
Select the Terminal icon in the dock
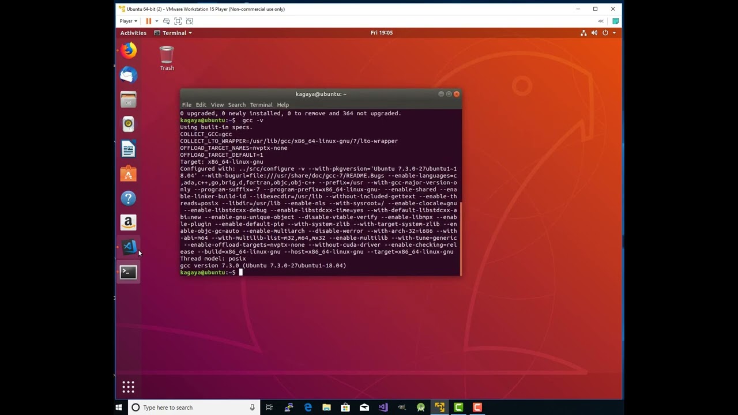click(129, 272)
